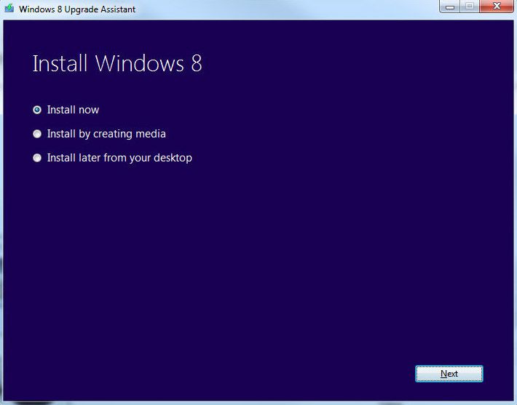This screenshot has width=517, height=405.
Task: Minimize the Upgrade Assistant window
Action: (x=450, y=7)
